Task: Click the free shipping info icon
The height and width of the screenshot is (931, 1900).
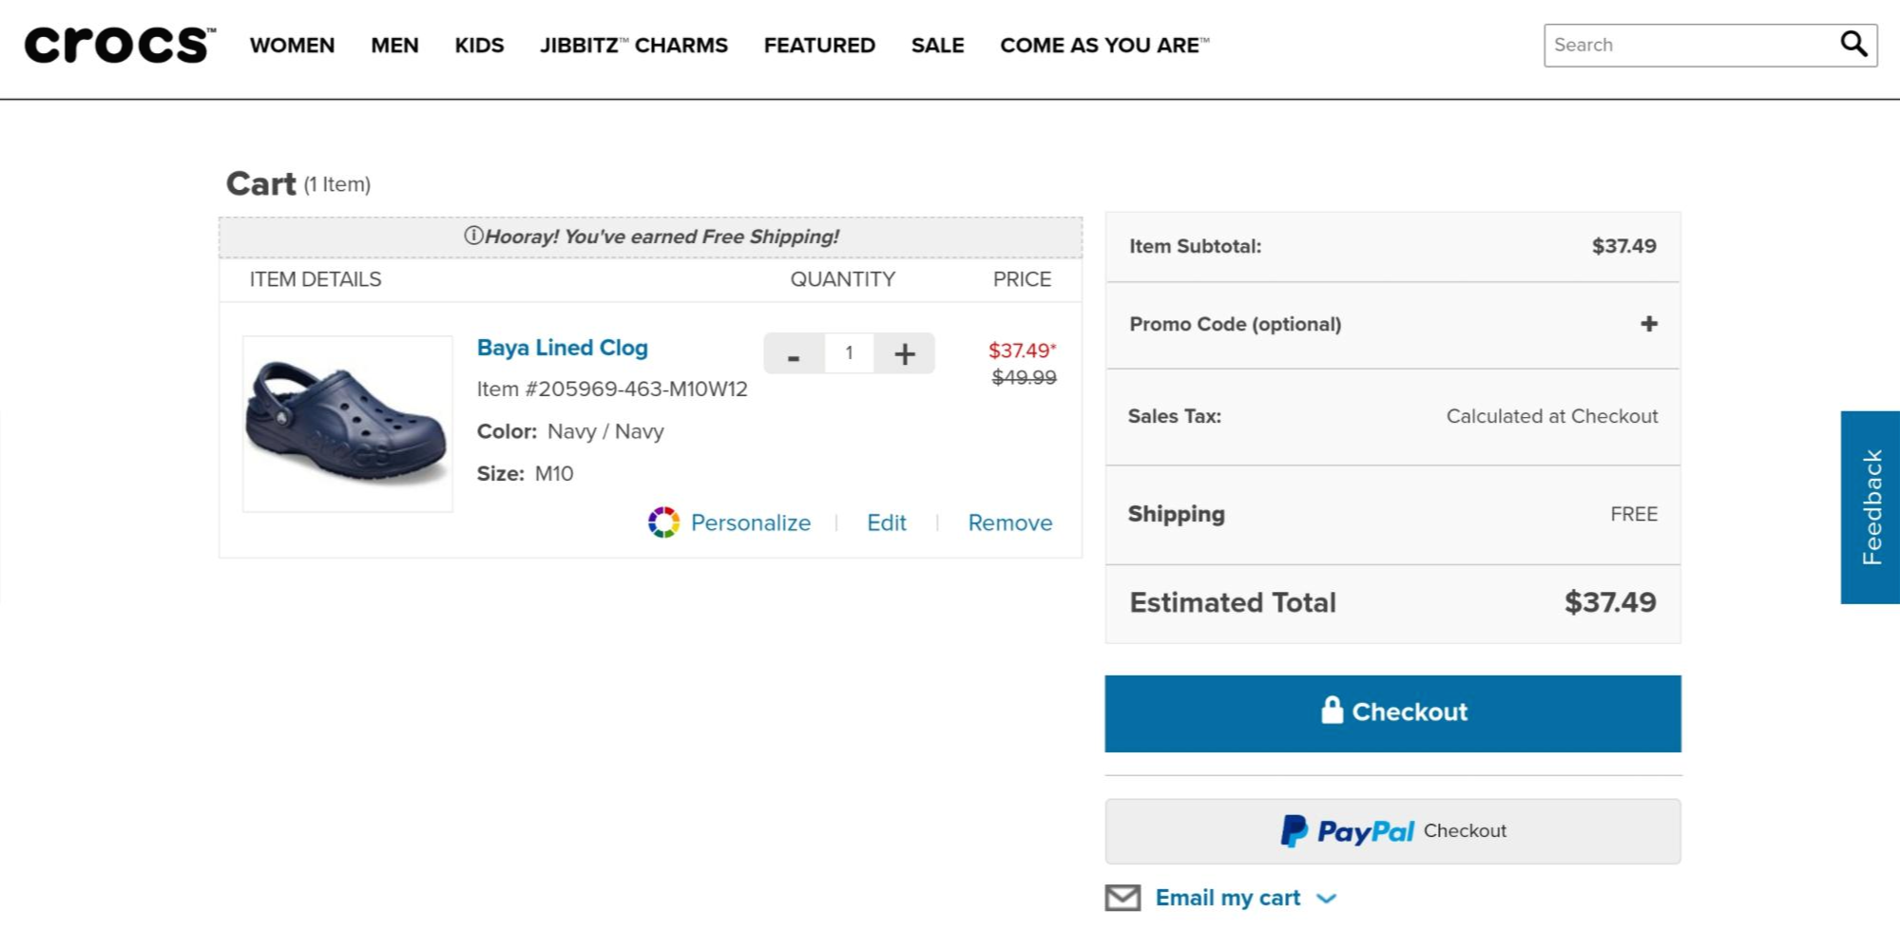Action: (473, 236)
